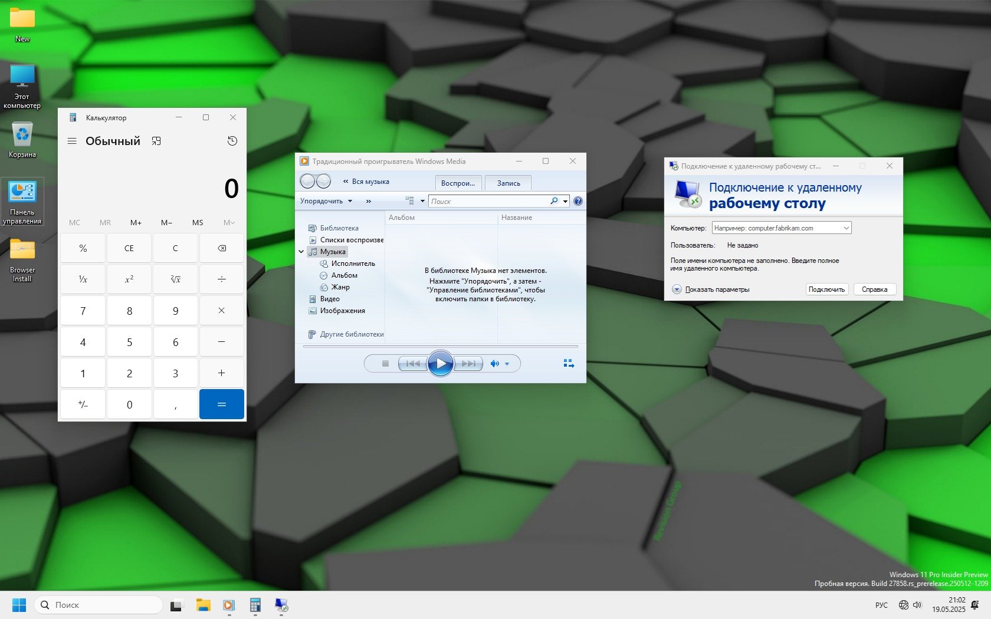Click the stop playback button
Viewport: 991px width, 619px height.
pos(385,364)
